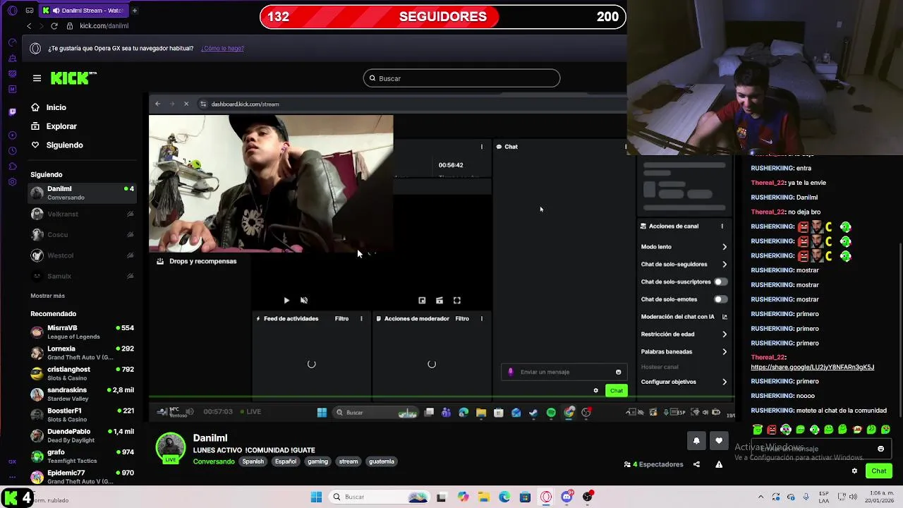Image resolution: width=903 pixels, height=508 pixels.
Task: Open Filtro in Acciones de moderador
Action: tap(462, 319)
